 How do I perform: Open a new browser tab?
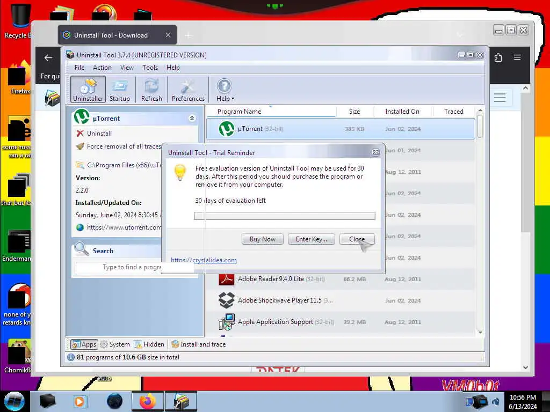pos(189,35)
